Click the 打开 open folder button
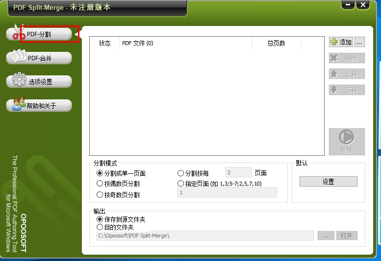381x261 pixels. (347, 236)
